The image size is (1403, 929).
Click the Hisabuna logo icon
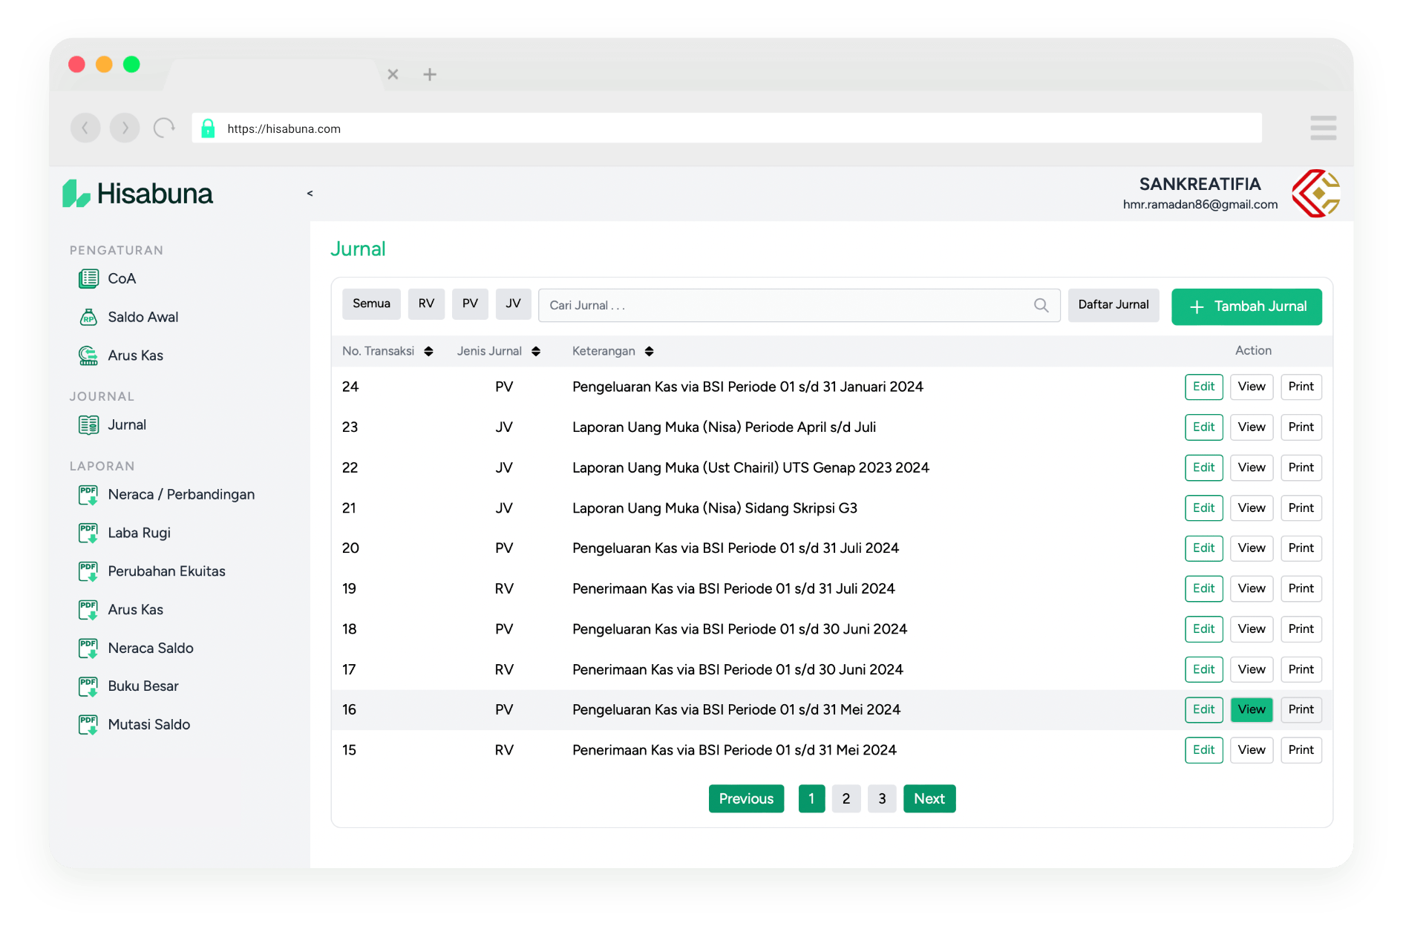coord(75,193)
